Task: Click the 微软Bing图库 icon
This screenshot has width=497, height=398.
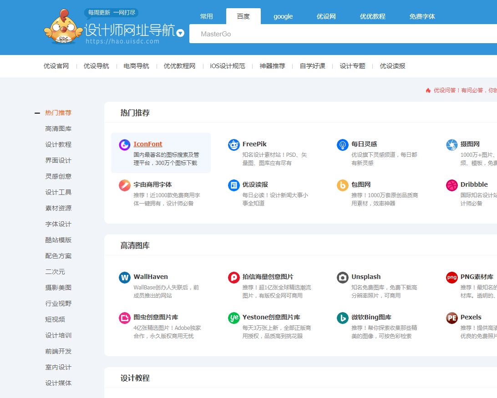Action: (x=343, y=318)
